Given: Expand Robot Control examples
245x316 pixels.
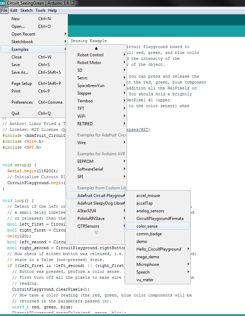Looking at the screenshot, I should [x=96, y=55].
